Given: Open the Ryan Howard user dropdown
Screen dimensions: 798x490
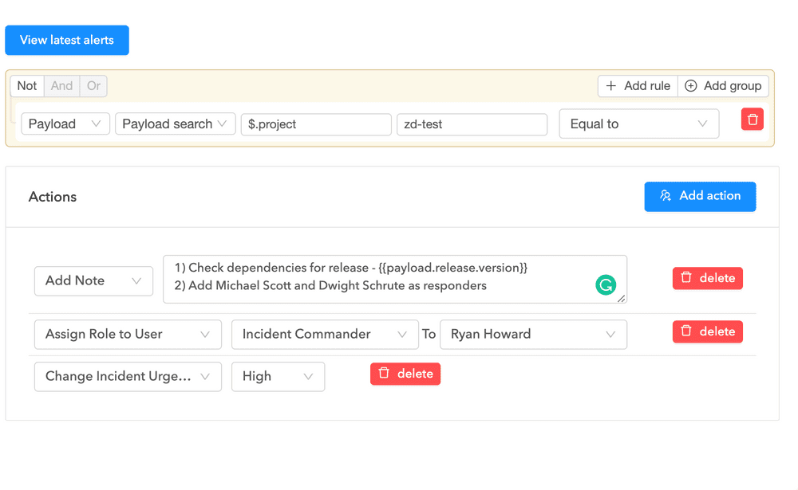Looking at the screenshot, I should click(533, 334).
